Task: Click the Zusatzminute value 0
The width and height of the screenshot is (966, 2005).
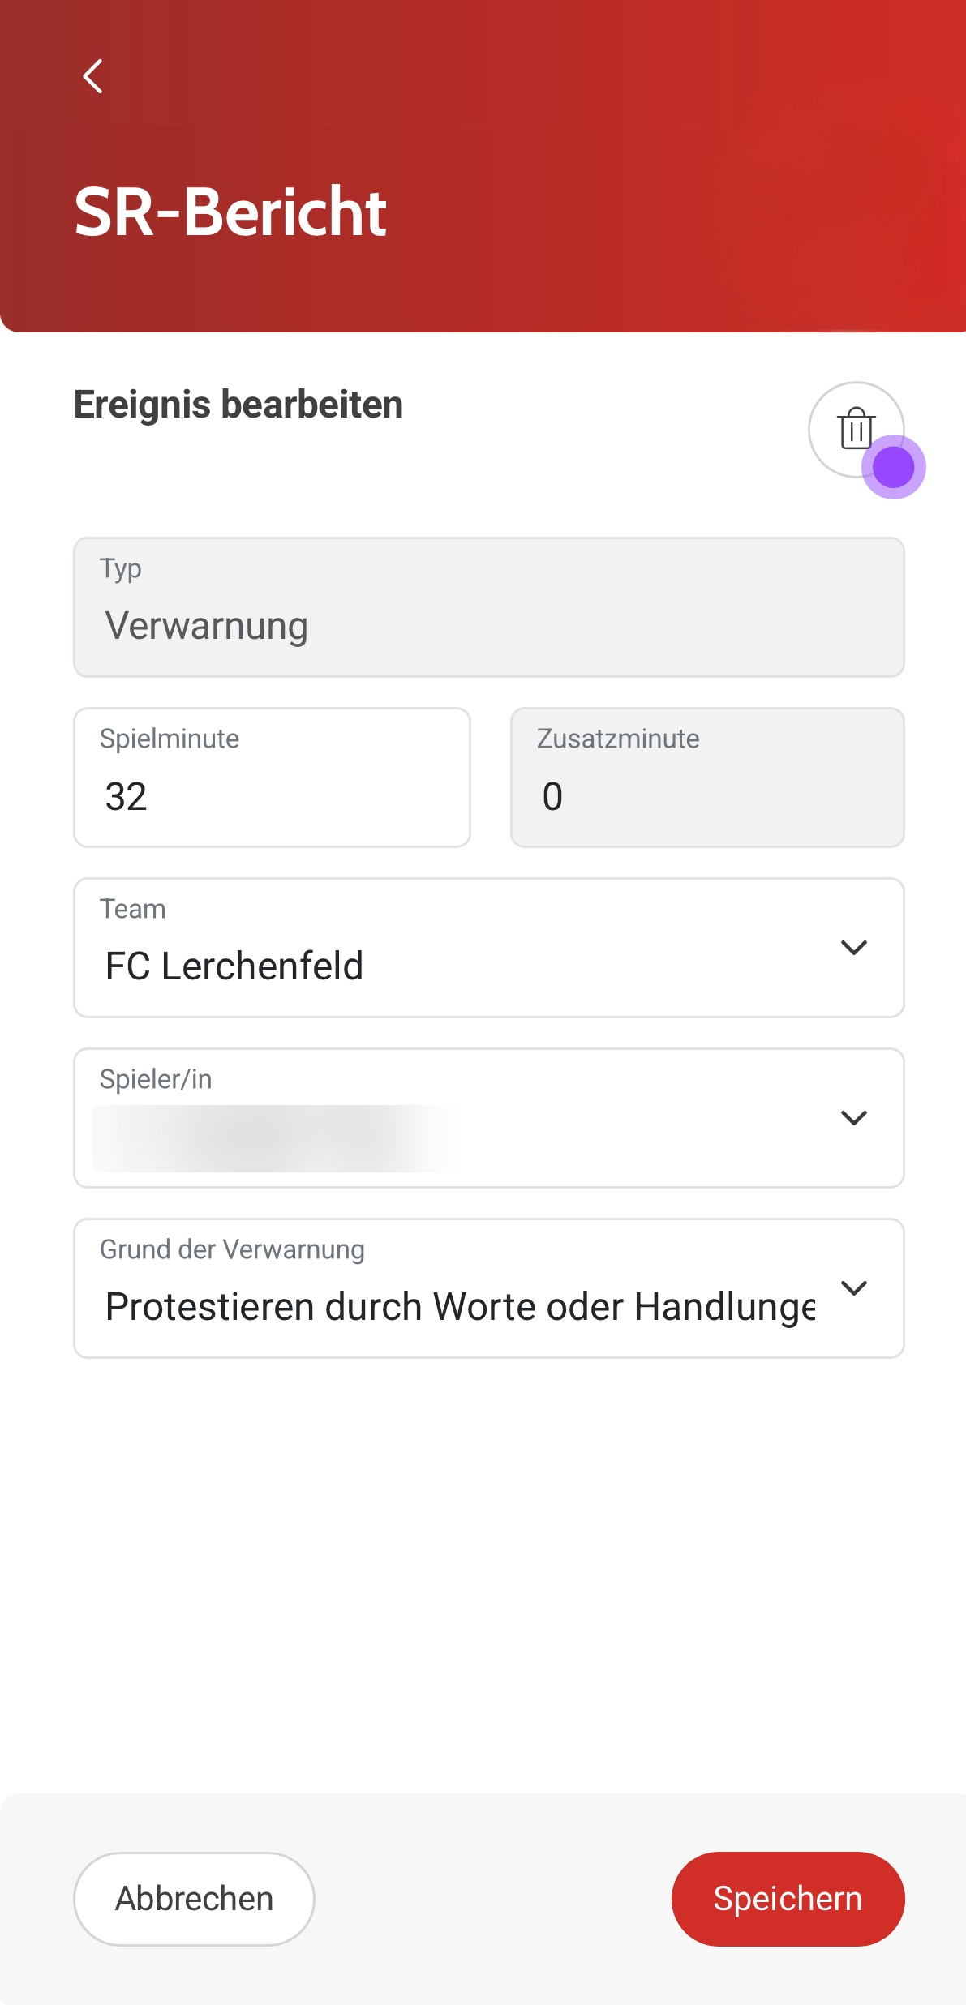Action: pyautogui.click(x=552, y=796)
